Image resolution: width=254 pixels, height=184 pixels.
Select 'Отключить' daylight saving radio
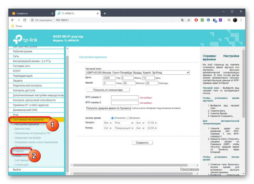click(112, 118)
